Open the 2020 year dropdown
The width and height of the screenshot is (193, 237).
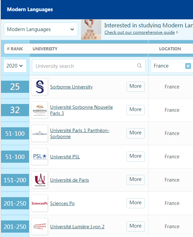click(x=15, y=66)
